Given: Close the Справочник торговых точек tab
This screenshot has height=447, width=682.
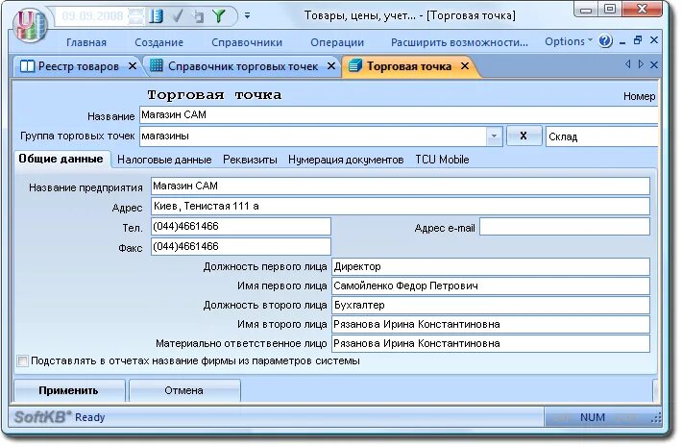Looking at the screenshot, I should 331,66.
